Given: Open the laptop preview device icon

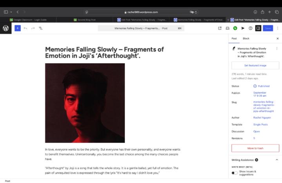Looking at the screenshot, I should tap(228, 28).
